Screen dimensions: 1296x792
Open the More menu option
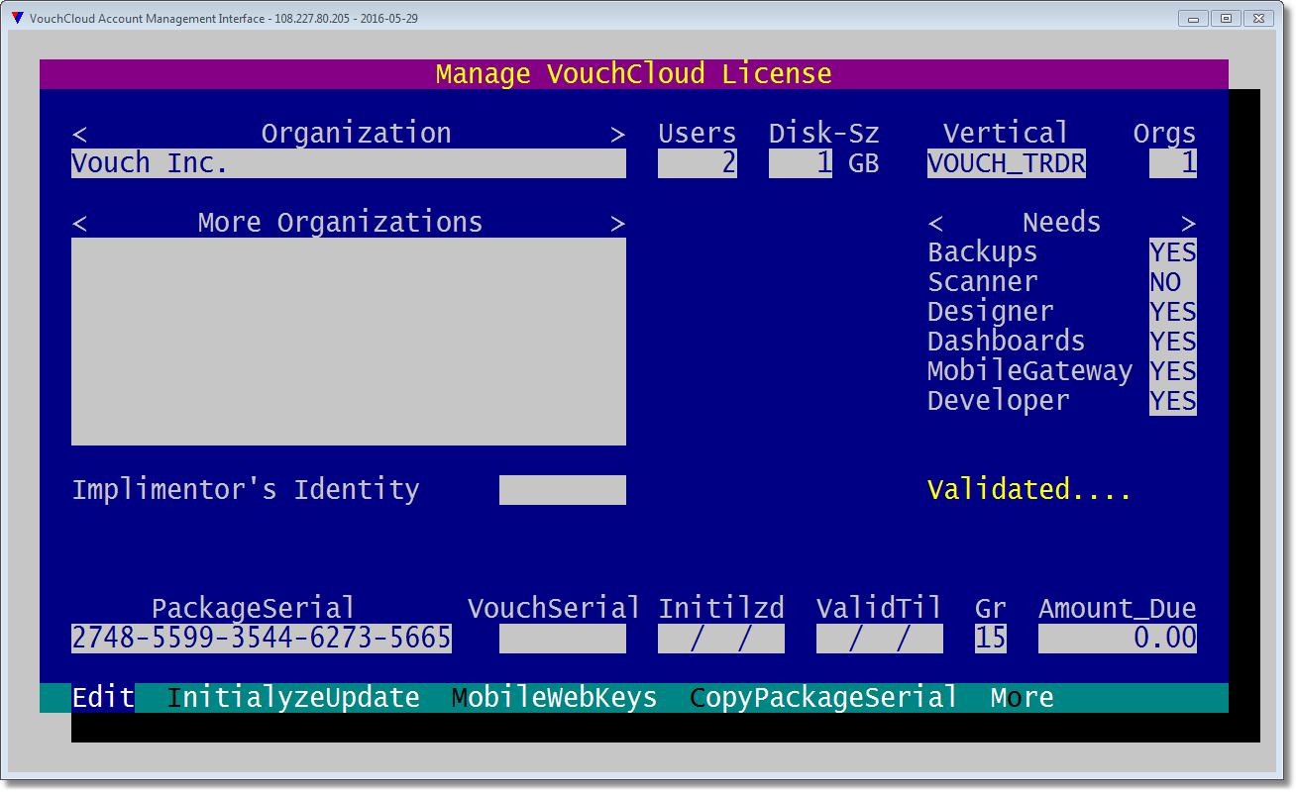tap(1023, 698)
